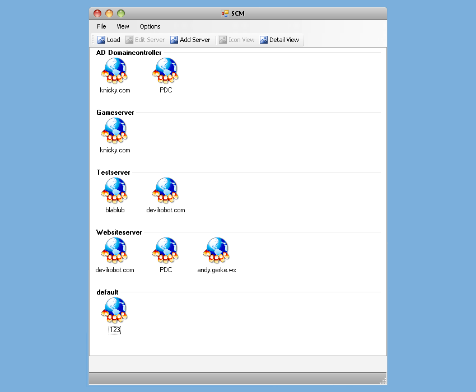Select PDC icon under Websiteserver
Image resolution: width=476 pixels, height=392 pixels.
(x=166, y=250)
